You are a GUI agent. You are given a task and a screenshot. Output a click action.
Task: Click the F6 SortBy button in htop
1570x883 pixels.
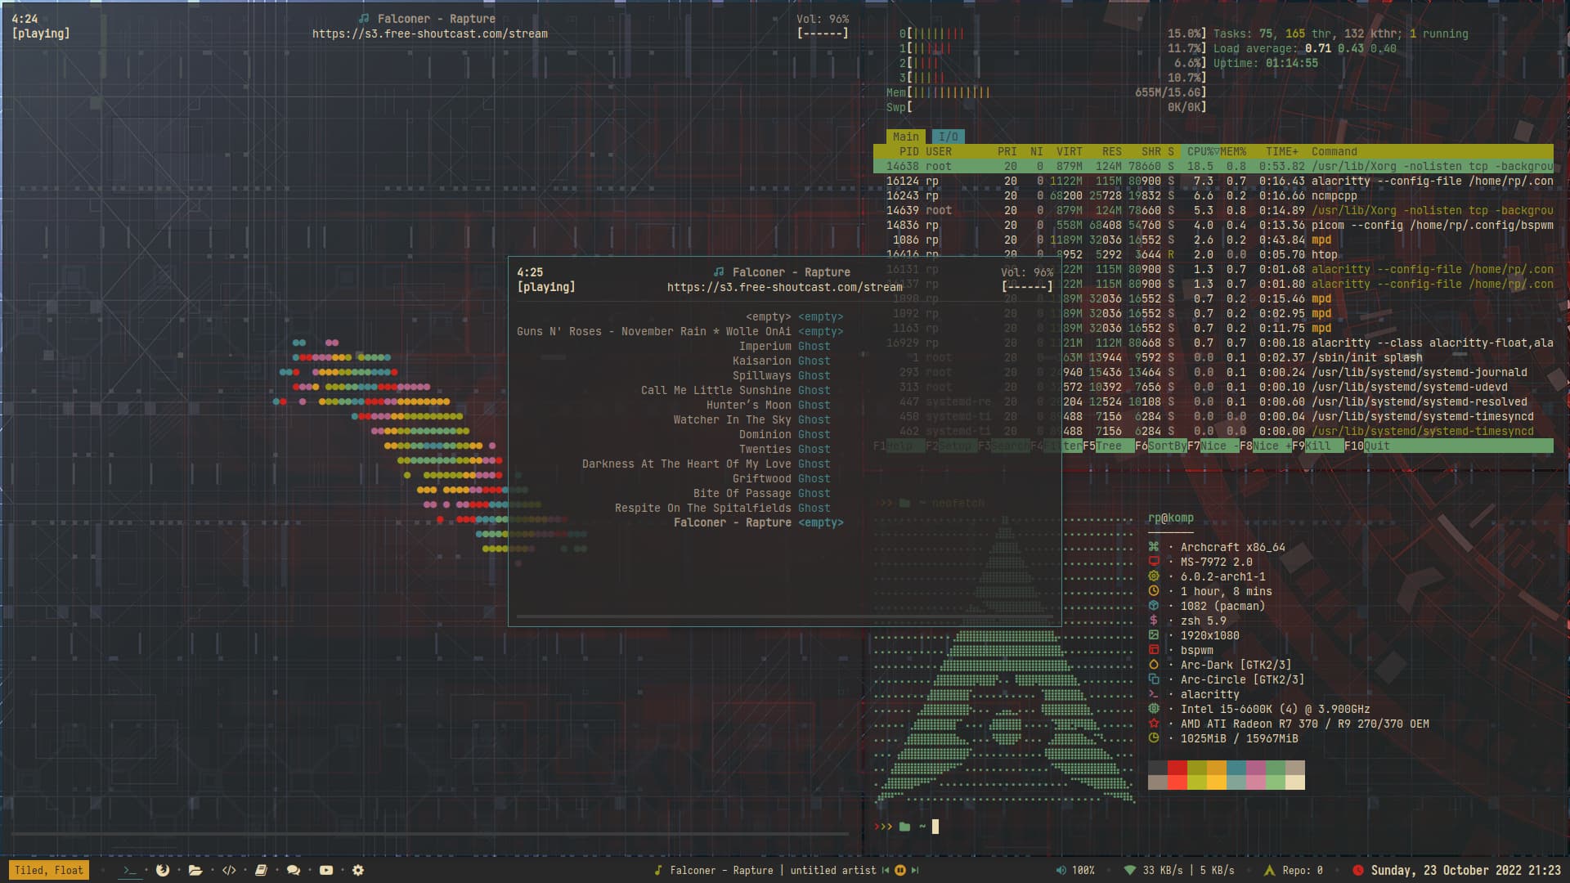tap(1160, 446)
